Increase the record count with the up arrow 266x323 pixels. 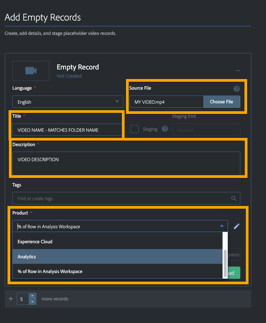click(32, 296)
